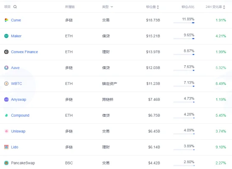Screen dimensions: 232x169
Task: Select the $6.45B locked value cell
Action: pyautogui.click(x=154, y=131)
